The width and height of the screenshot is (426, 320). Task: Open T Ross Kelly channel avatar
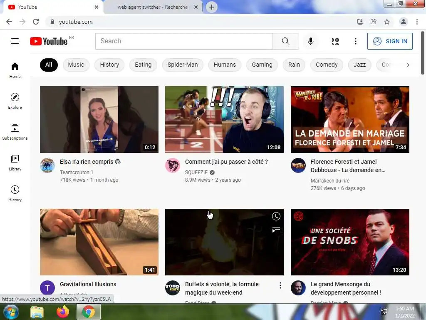(47, 287)
